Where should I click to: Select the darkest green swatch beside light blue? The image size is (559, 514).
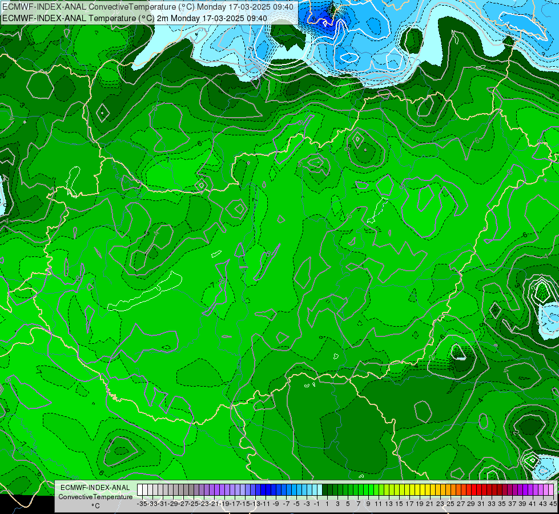tap(325, 490)
